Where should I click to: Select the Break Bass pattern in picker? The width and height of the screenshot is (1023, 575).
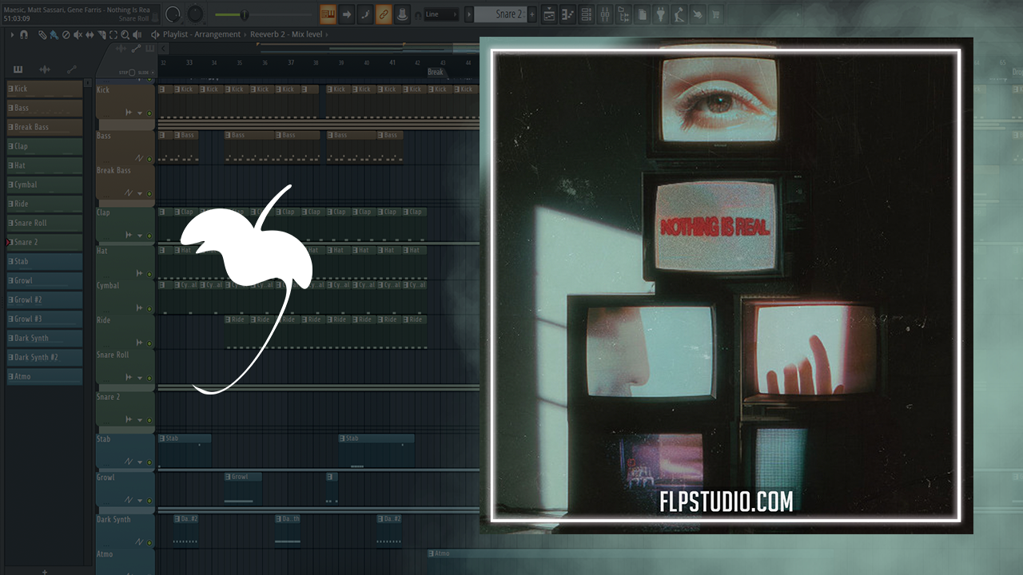45,127
